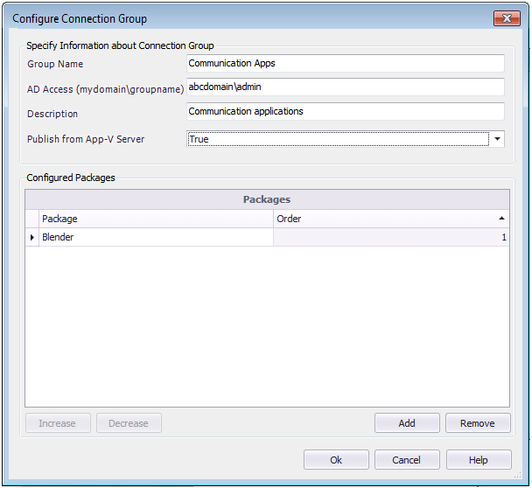
Task: Add a new package to the group
Action: tap(407, 423)
